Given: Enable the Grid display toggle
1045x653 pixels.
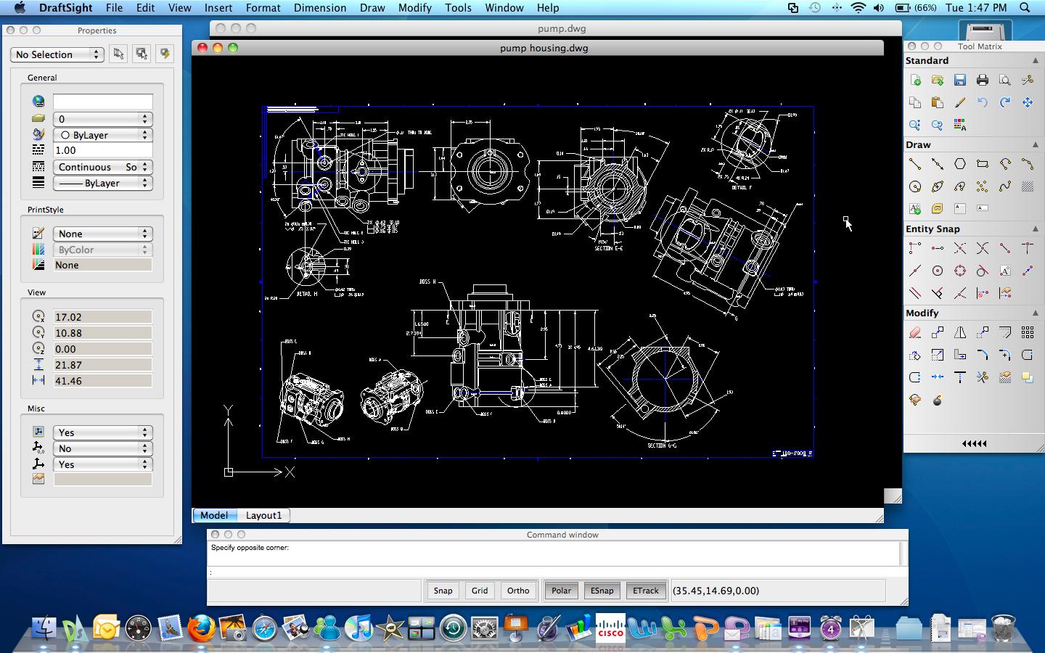Looking at the screenshot, I should point(479,591).
